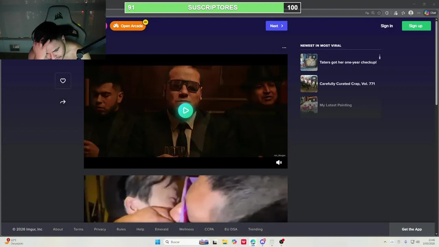Viewport: 439px width, 247px height.
Task: Click the Get the App button
Action: pyautogui.click(x=412, y=229)
